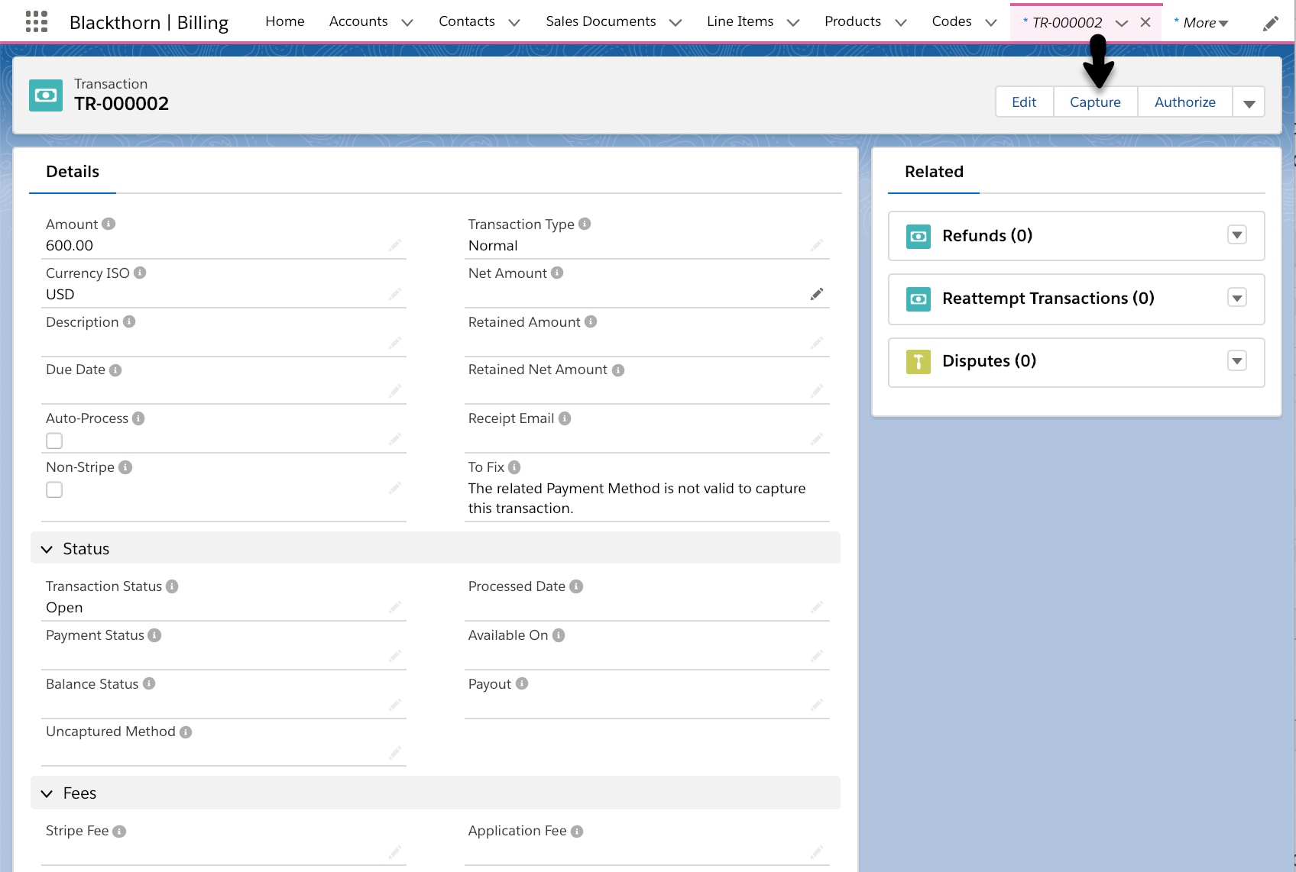Open the Line Items dropdown chevron
The height and width of the screenshot is (872, 1296).
click(x=793, y=23)
